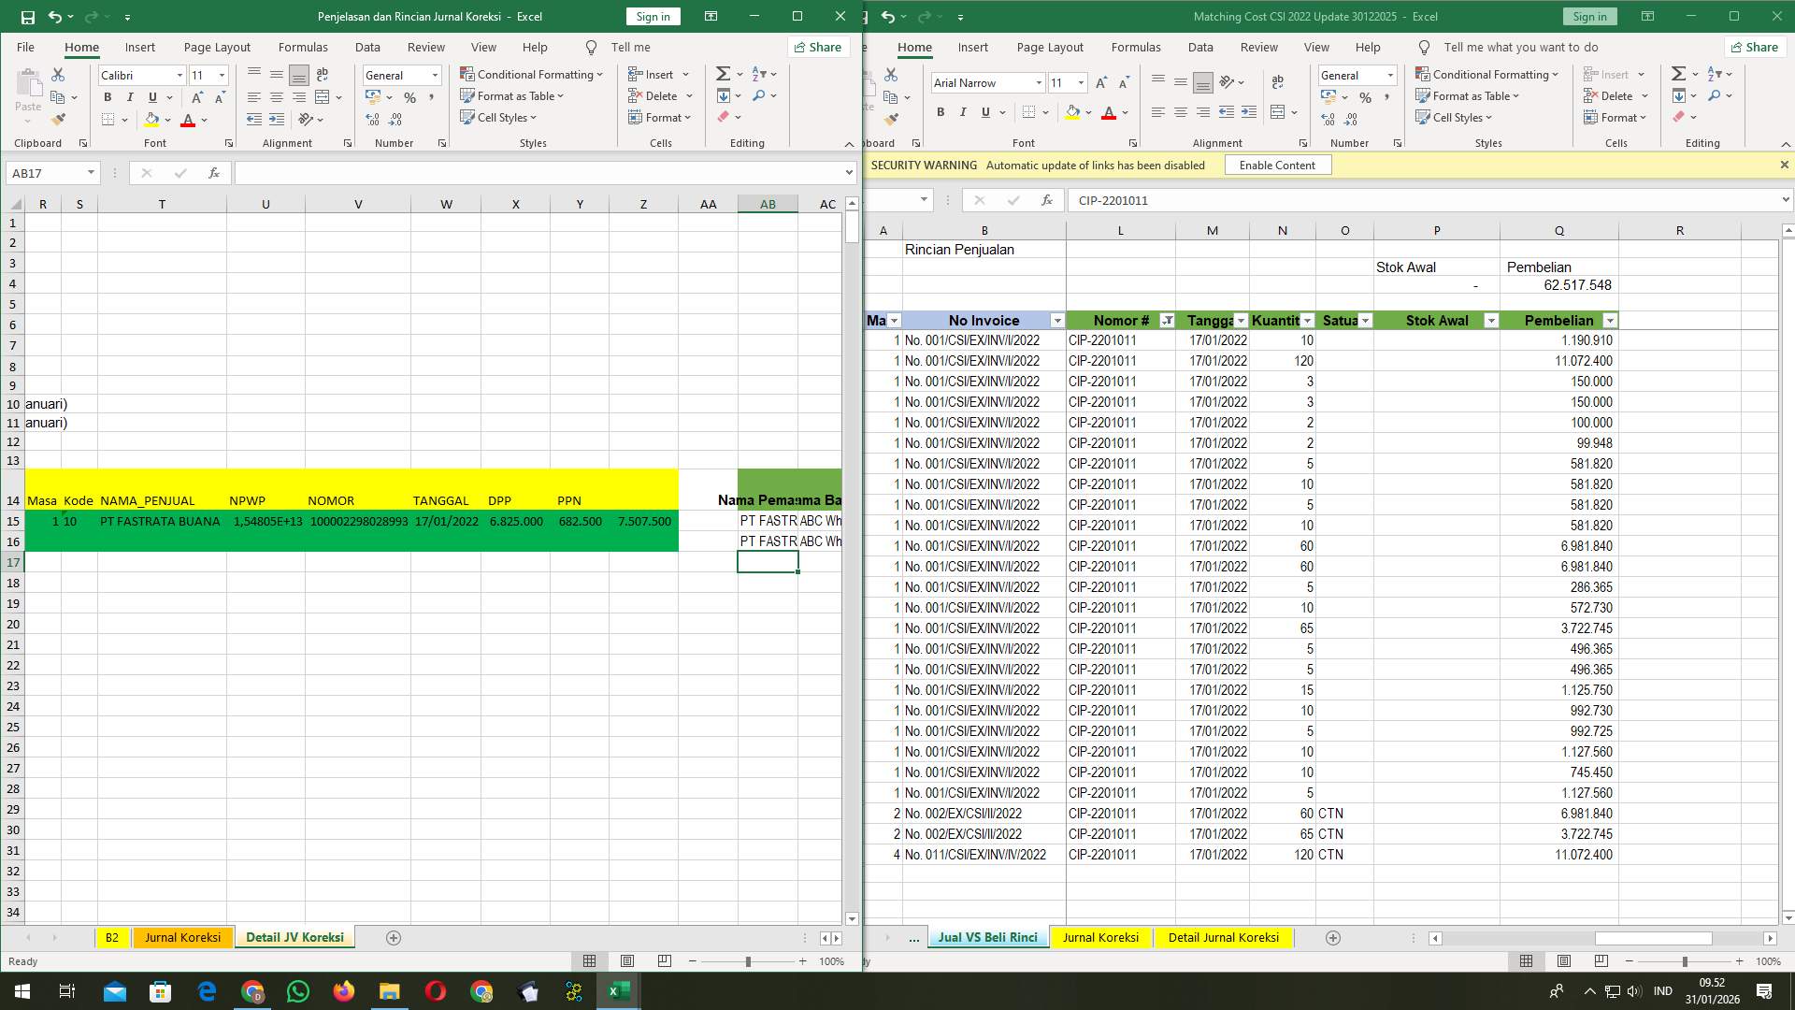
Task: Open the General number format dropdown
Action: click(x=435, y=75)
